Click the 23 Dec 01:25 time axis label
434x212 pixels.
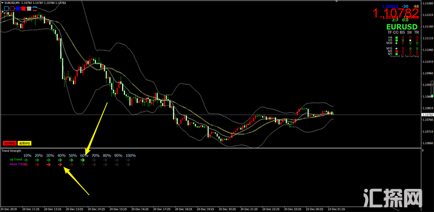point(336,209)
